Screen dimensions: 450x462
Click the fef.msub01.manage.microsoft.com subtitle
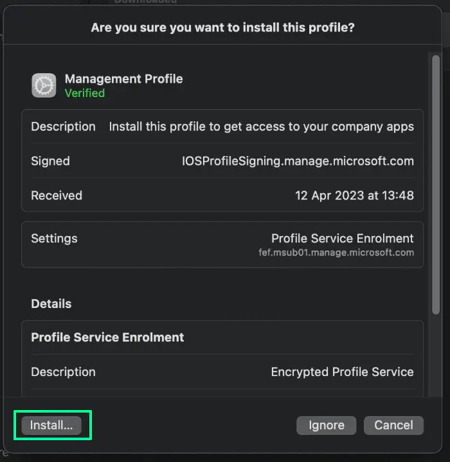tap(336, 252)
